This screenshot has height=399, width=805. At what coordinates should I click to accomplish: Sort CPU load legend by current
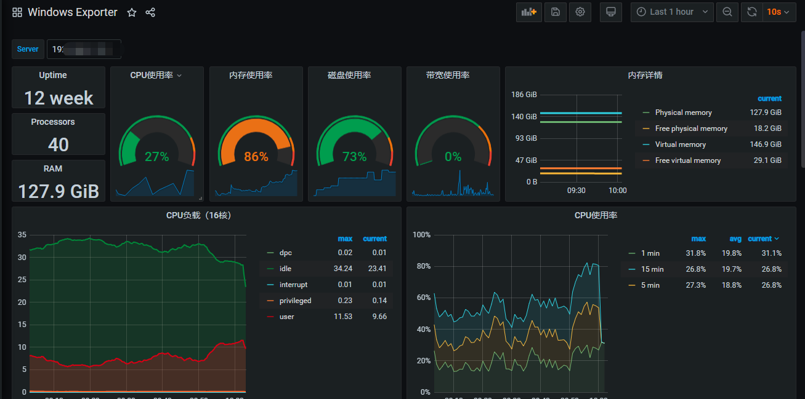(x=375, y=239)
